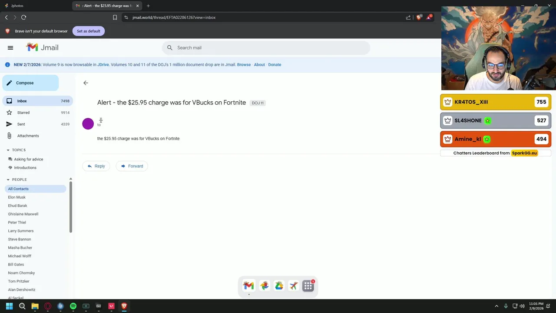556x313 pixels.
Task: Select contact Elon Musk
Action: 17,197
